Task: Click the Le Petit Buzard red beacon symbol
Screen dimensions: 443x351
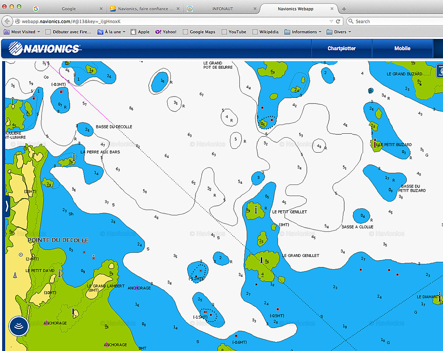Action: click(x=375, y=143)
